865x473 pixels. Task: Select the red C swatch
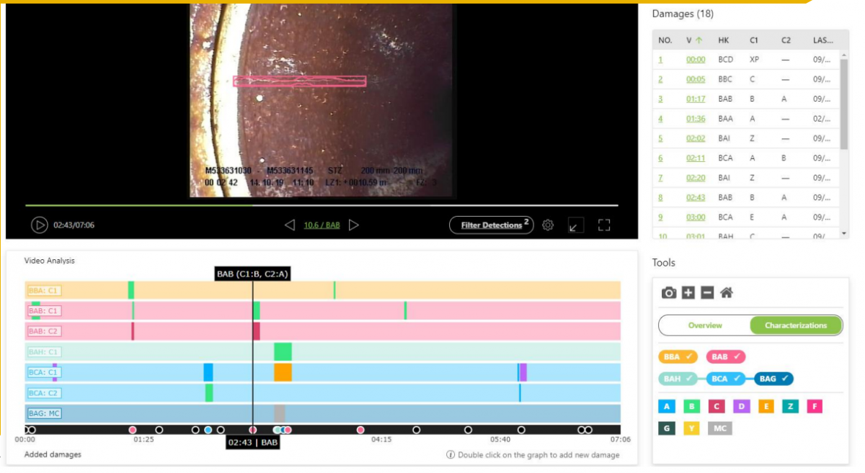(x=716, y=407)
